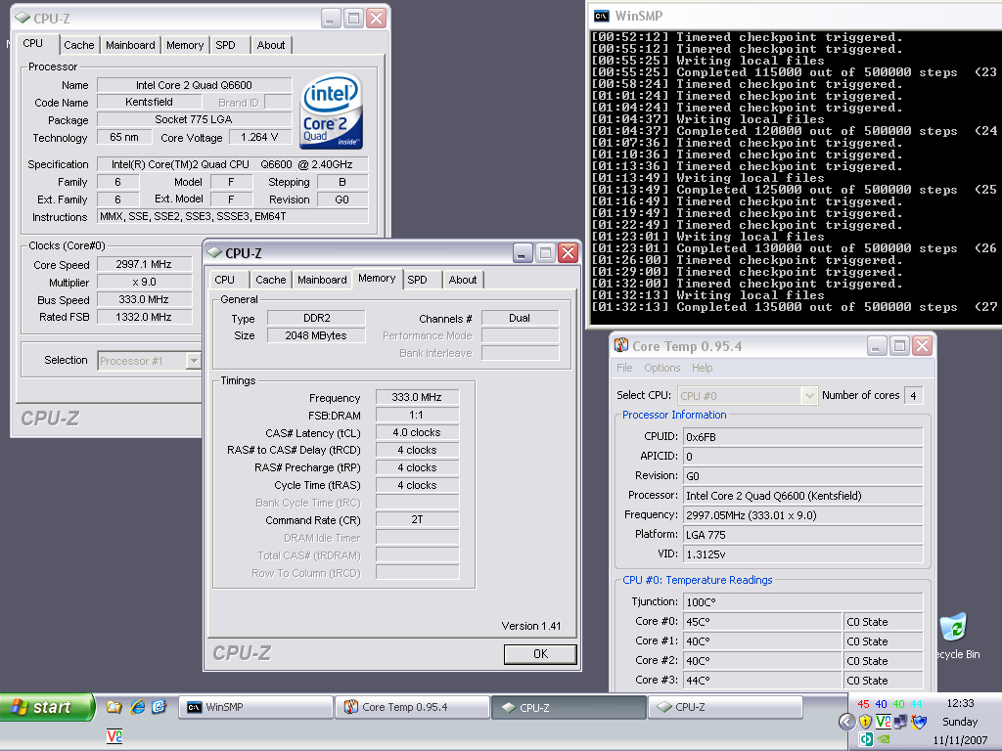Screen dimensions: 1002x751
Task: Click the Number of cores value '4'
Action: click(913, 396)
